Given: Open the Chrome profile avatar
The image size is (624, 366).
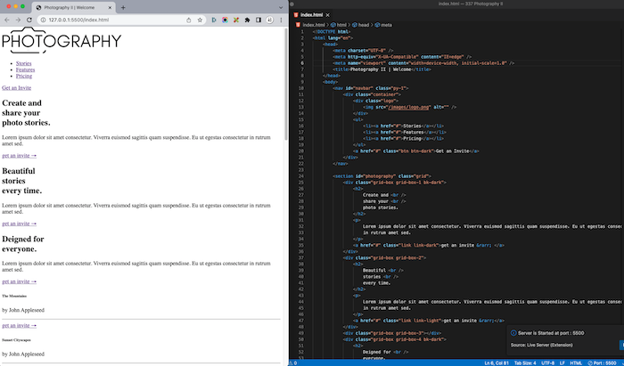Looking at the screenshot, I should click(270, 20).
